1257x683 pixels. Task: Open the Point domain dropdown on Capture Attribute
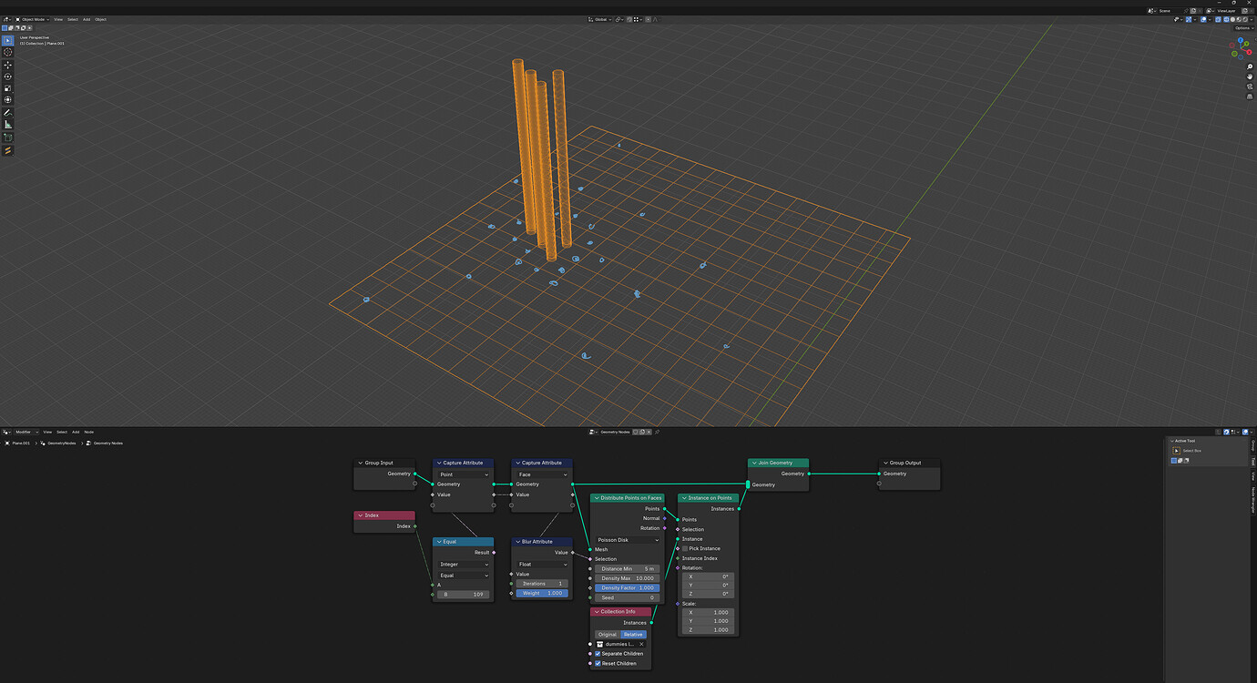coord(465,474)
